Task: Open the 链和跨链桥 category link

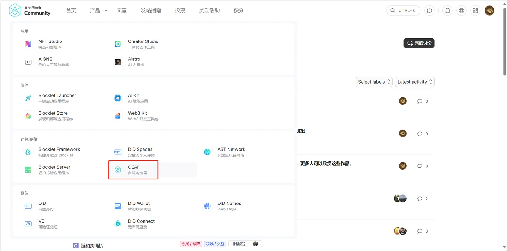Action: (92, 246)
